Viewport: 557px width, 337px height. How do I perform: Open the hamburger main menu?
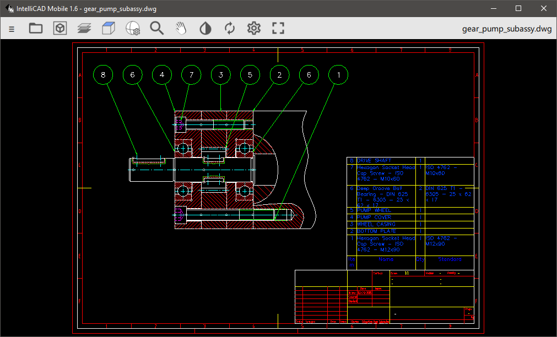click(x=12, y=28)
